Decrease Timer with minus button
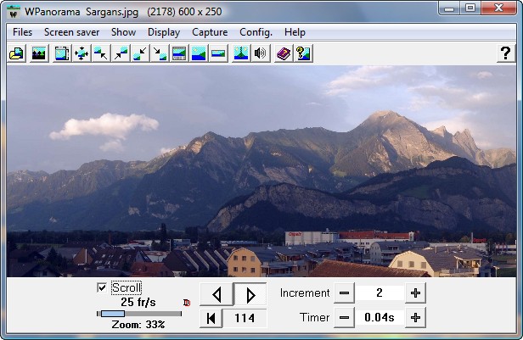The width and height of the screenshot is (523, 340). [x=344, y=318]
